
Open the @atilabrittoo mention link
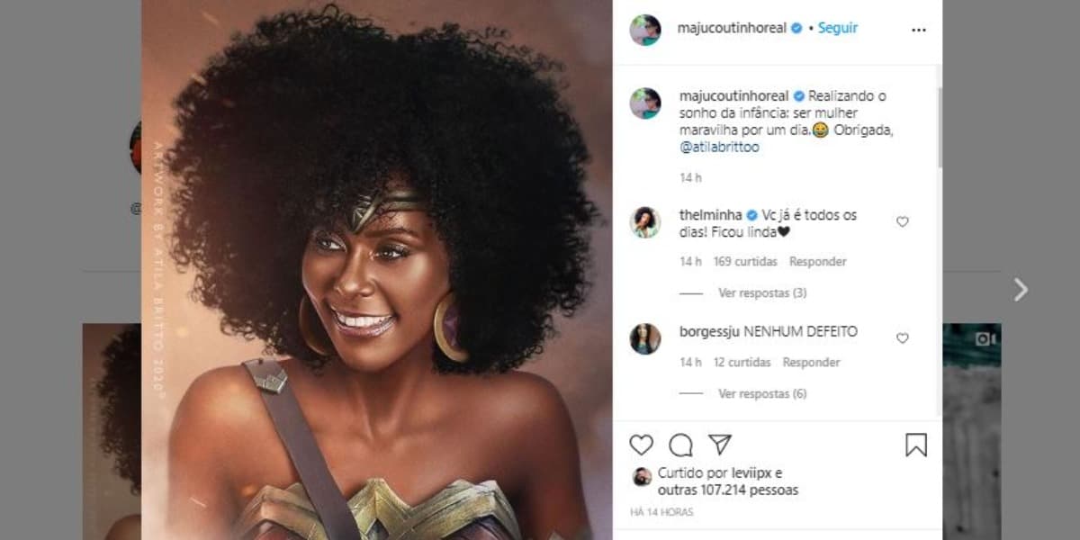click(720, 148)
